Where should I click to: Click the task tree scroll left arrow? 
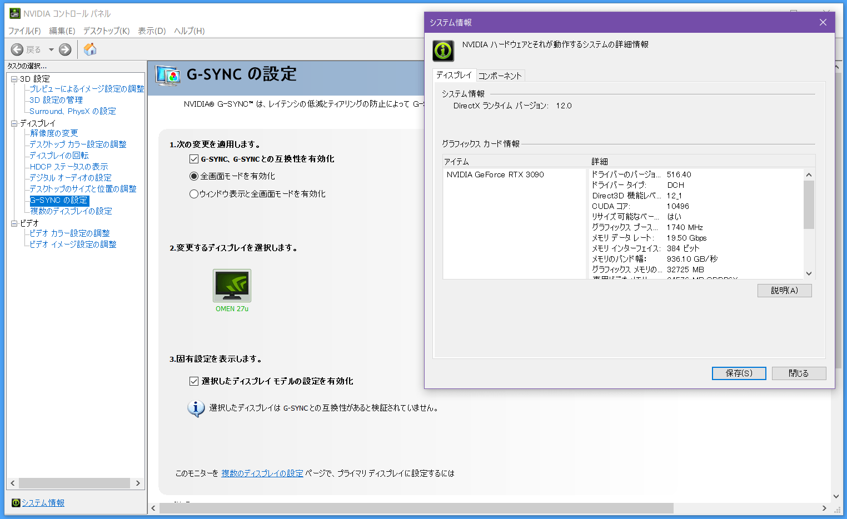click(x=12, y=483)
